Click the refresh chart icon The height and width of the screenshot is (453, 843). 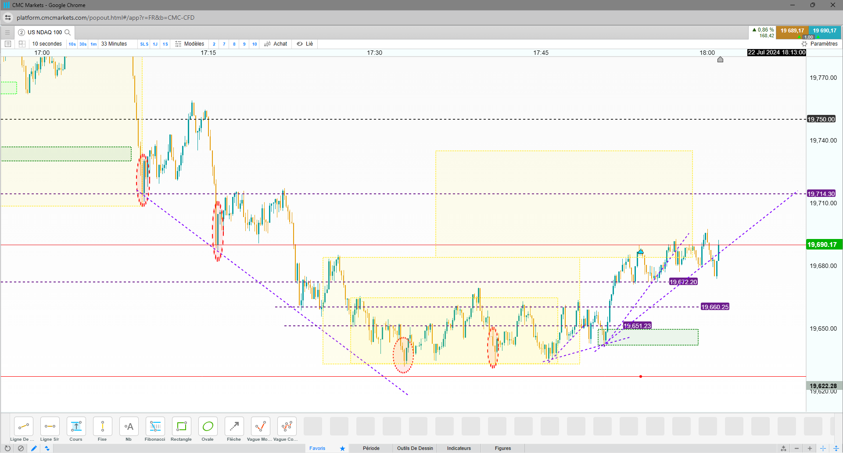(x=7, y=448)
